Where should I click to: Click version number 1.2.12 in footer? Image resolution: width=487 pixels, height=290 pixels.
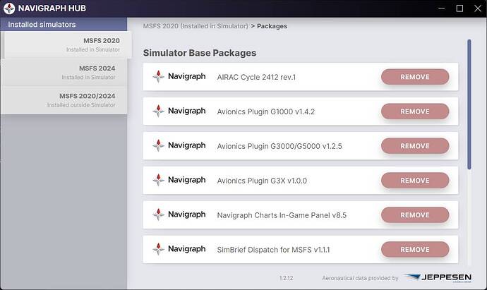(286, 278)
